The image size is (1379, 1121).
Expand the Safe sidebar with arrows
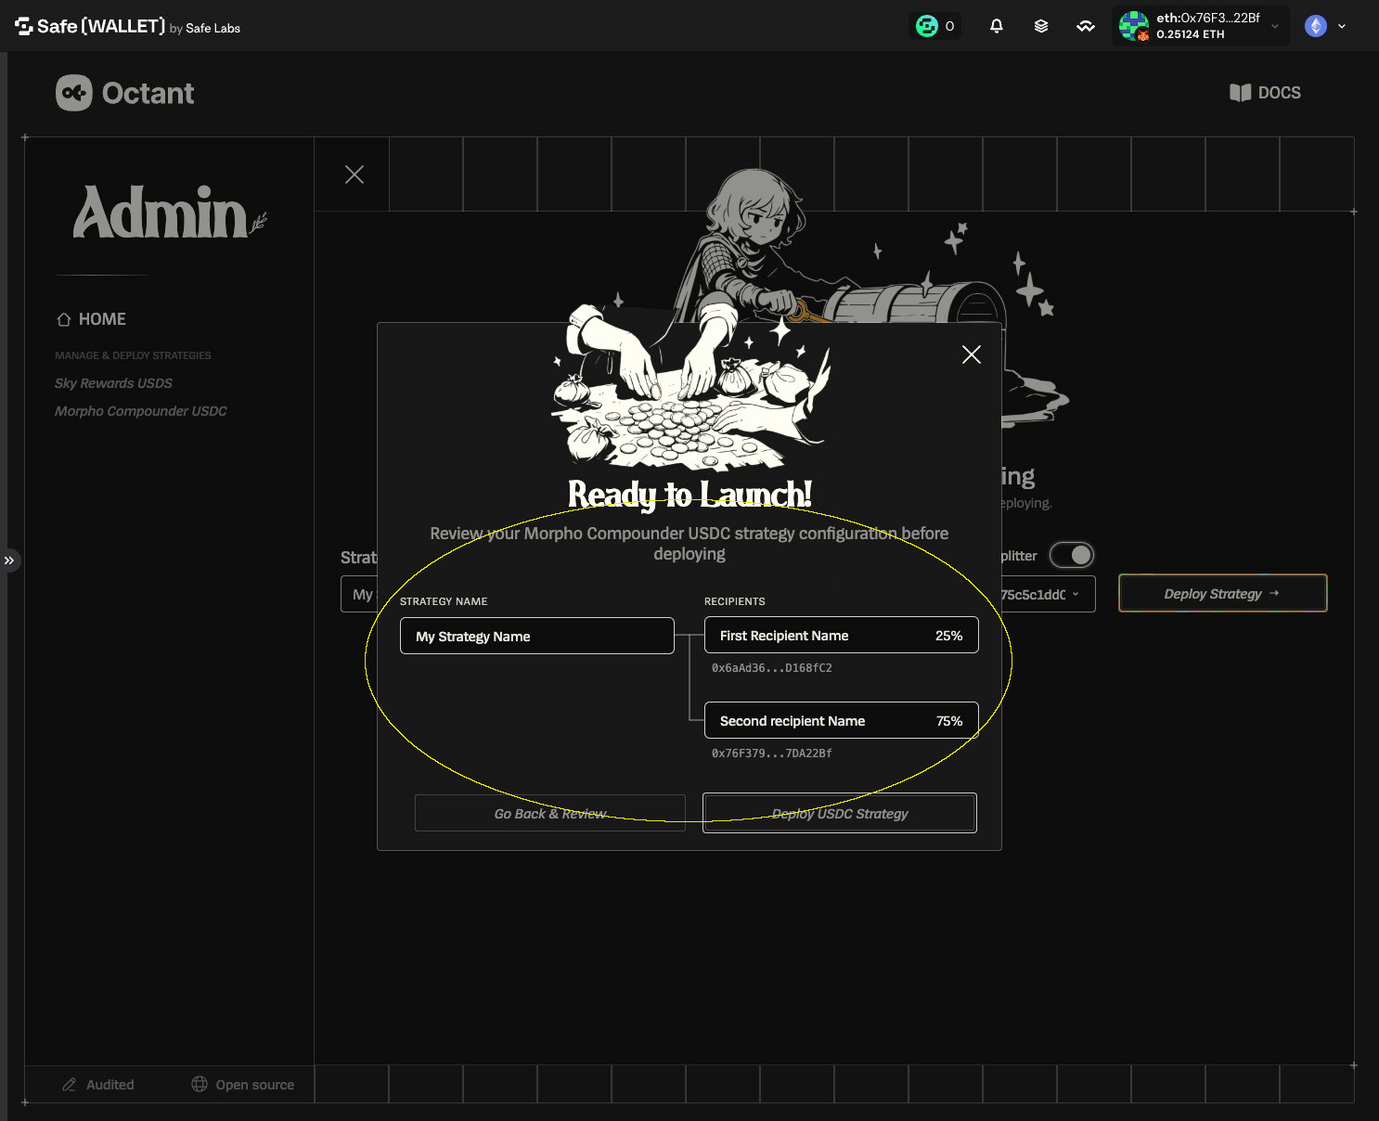9,560
